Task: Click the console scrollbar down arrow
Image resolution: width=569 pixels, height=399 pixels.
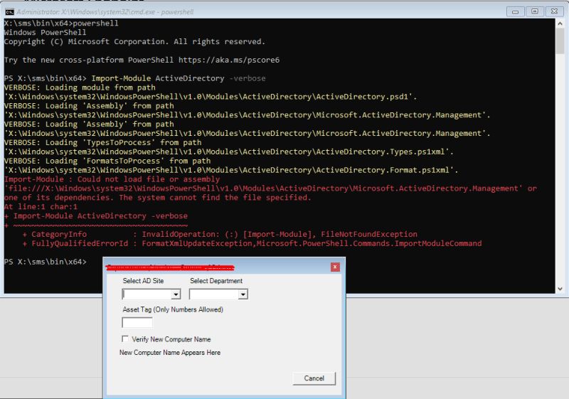Action: click(x=560, y=289)
